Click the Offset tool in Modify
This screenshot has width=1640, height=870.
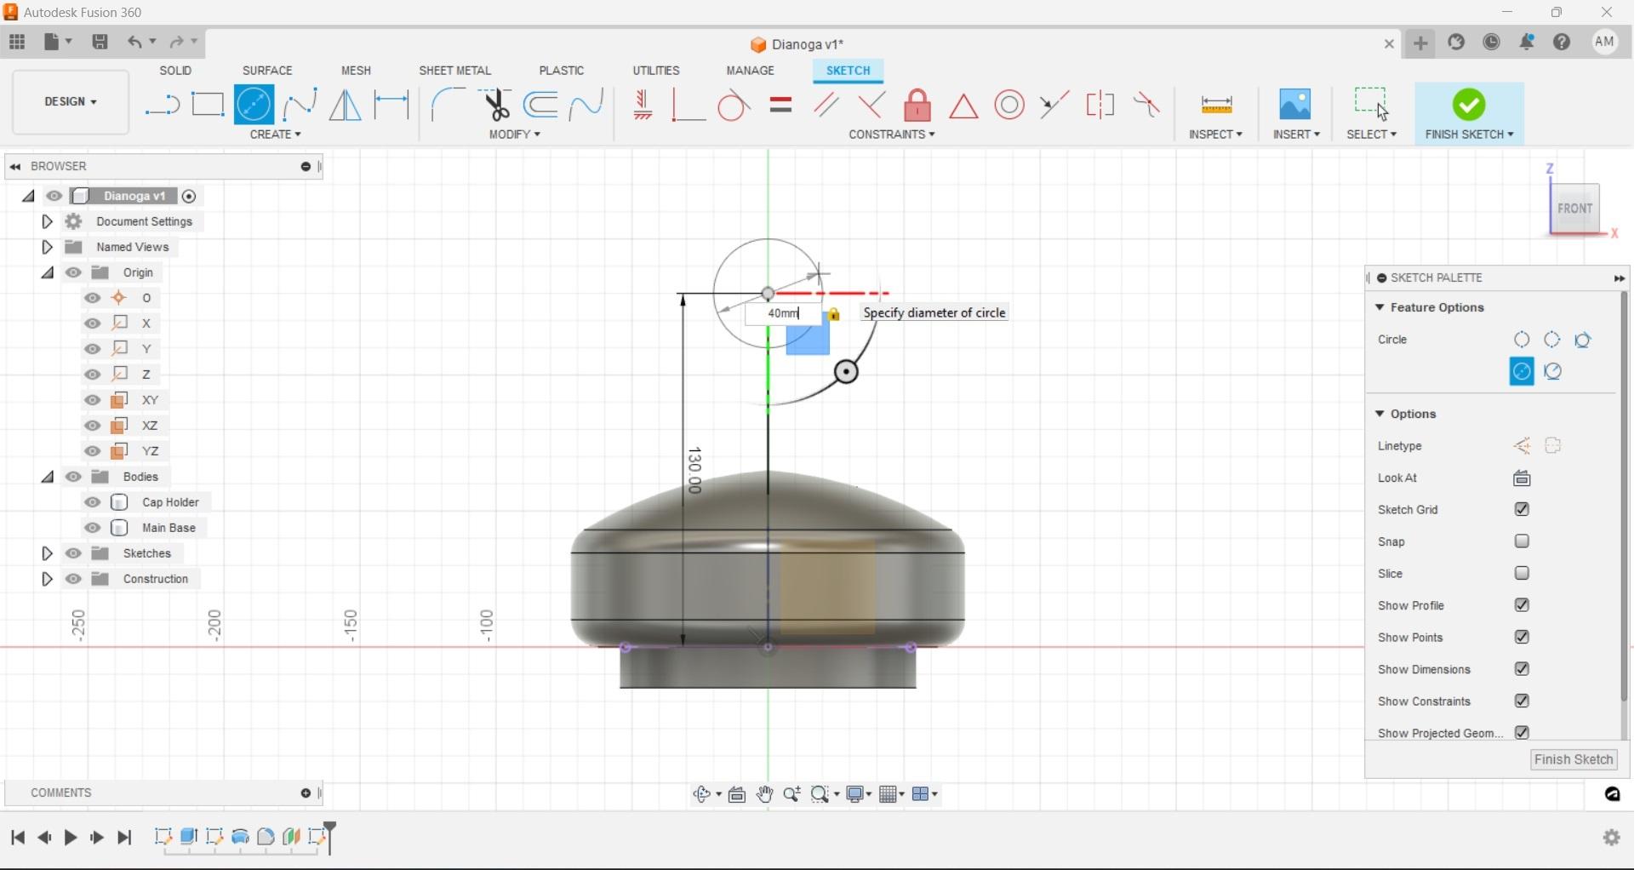541,106
